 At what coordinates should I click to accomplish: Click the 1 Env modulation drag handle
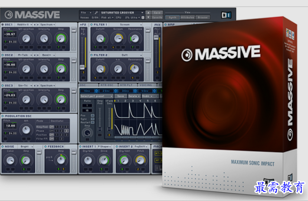[x=96, y=91]
